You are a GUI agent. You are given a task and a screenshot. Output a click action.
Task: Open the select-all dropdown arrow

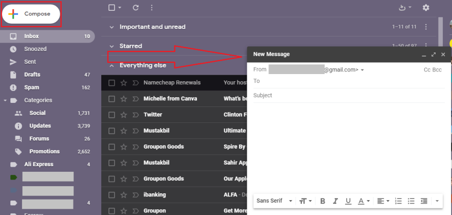click(120, 8)
